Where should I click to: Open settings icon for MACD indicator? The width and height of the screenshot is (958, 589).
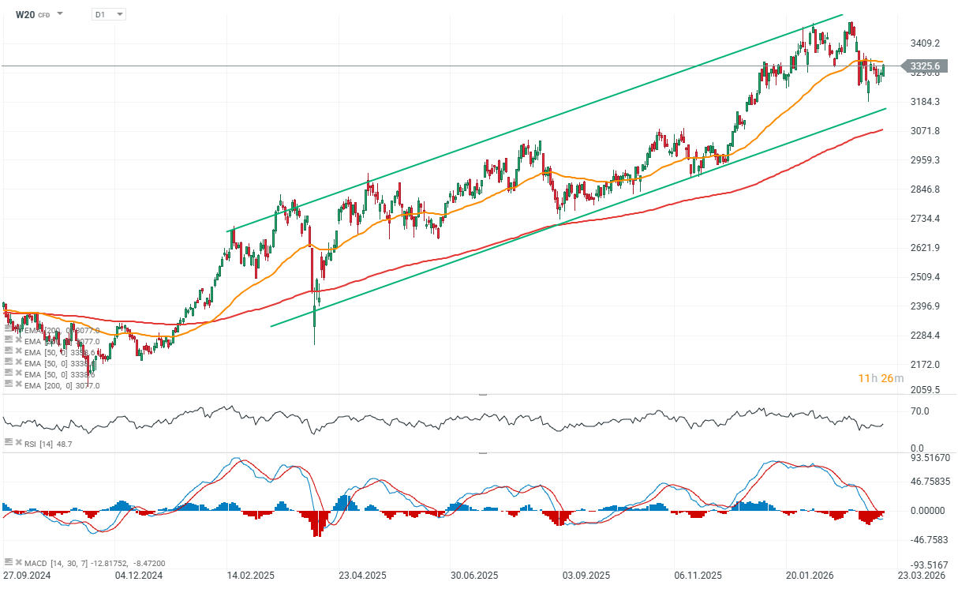pos(7,561)
